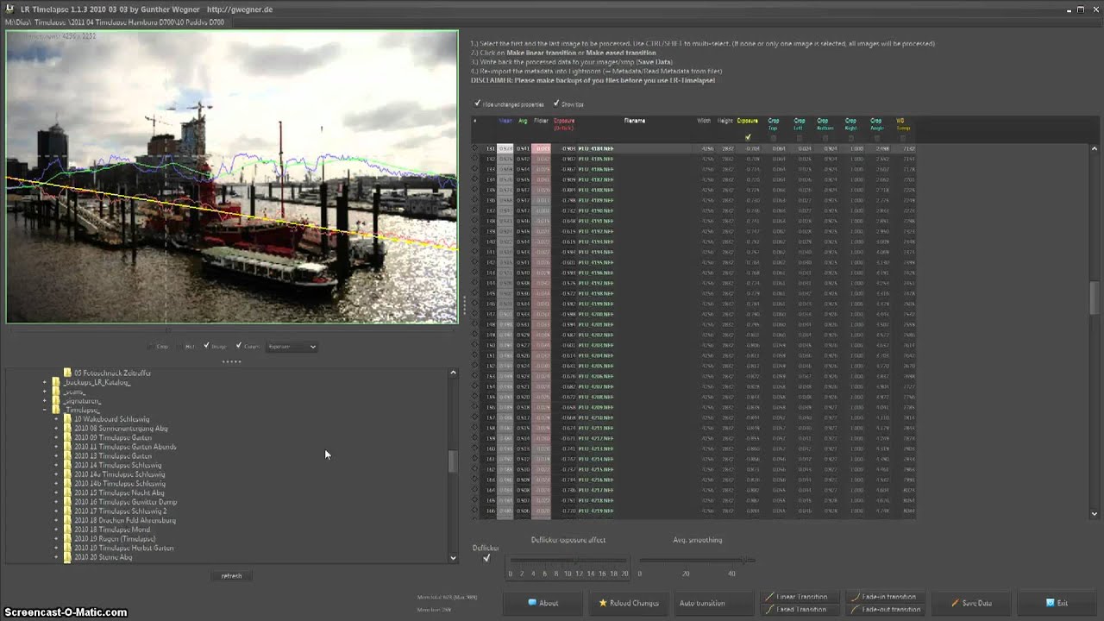
Task: Enable the Crop Left column checkbox
Action: click(799, 137)
